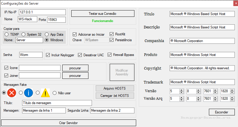Increase the Versão Arq value showing 5
The image size is (238, 127).
[x=182, y=97]
